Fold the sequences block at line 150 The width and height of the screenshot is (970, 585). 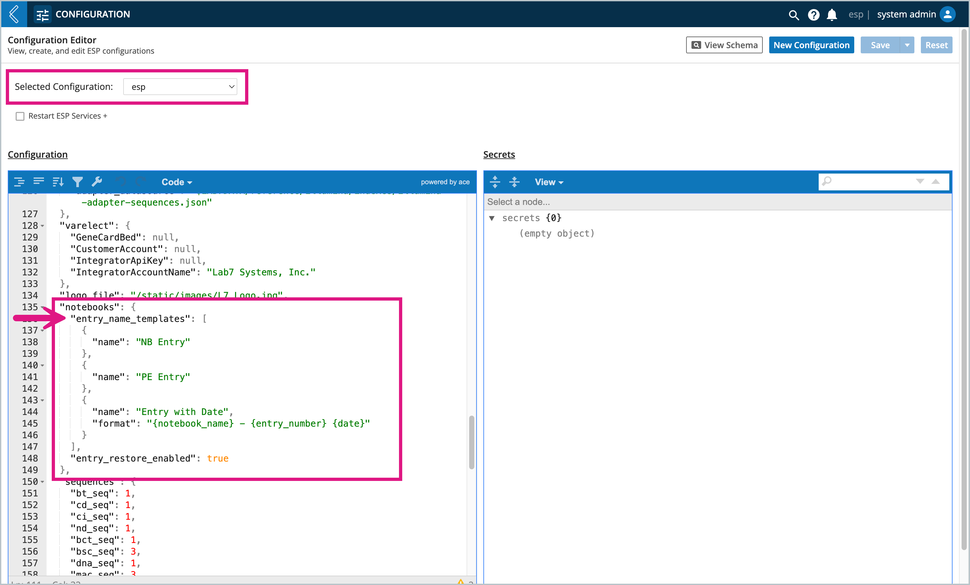42,482
